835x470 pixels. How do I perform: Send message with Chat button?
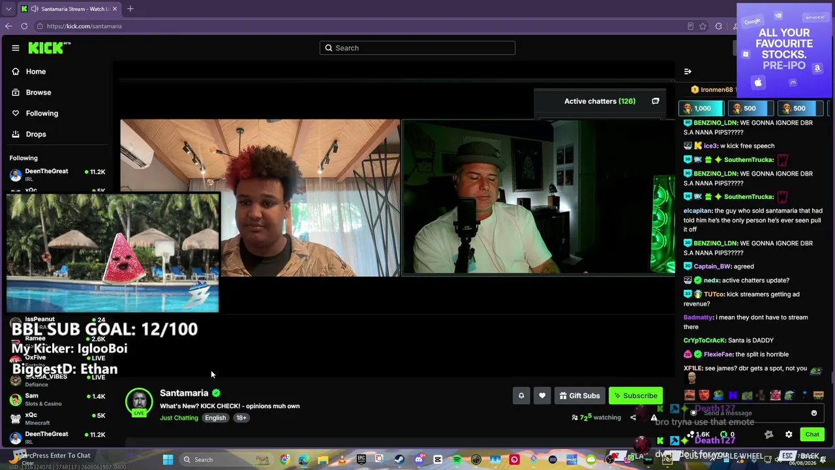pos(812,435)
